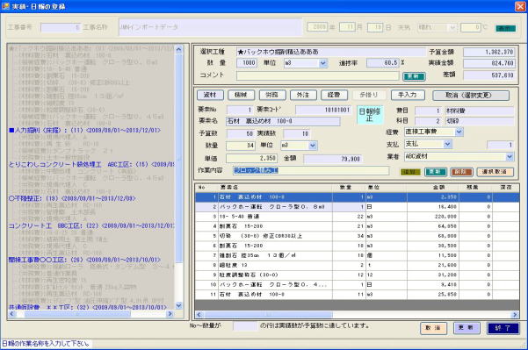The height and width of the screenshot is (350, 528).
Task: Click the 外注 category button
Action: click(303, 95)
